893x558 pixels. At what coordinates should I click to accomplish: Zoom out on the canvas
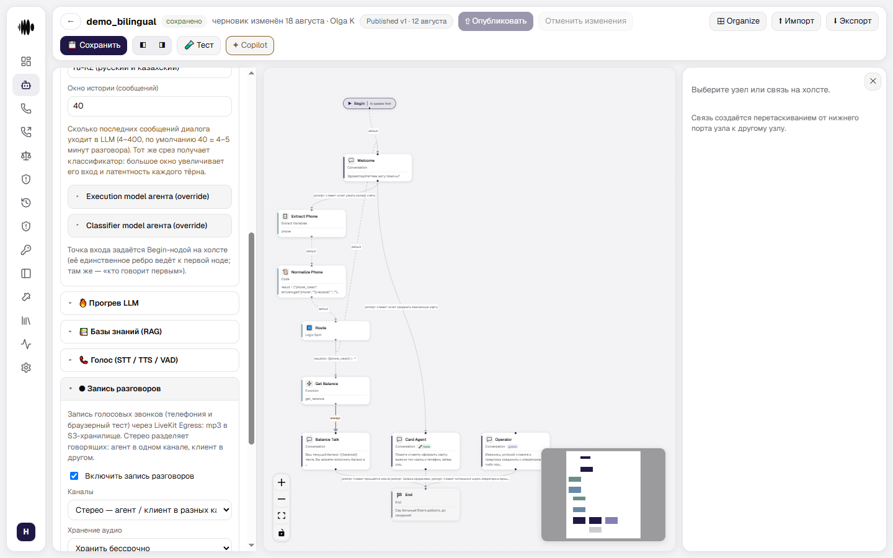(282, 499)
